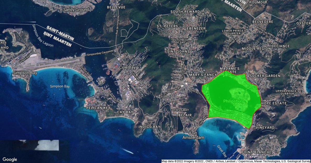Image resolution: width=311 pixels, height=163 pixels.
Task: Click the Upper Prince's Quarter label
Action: tap(287, 92)
